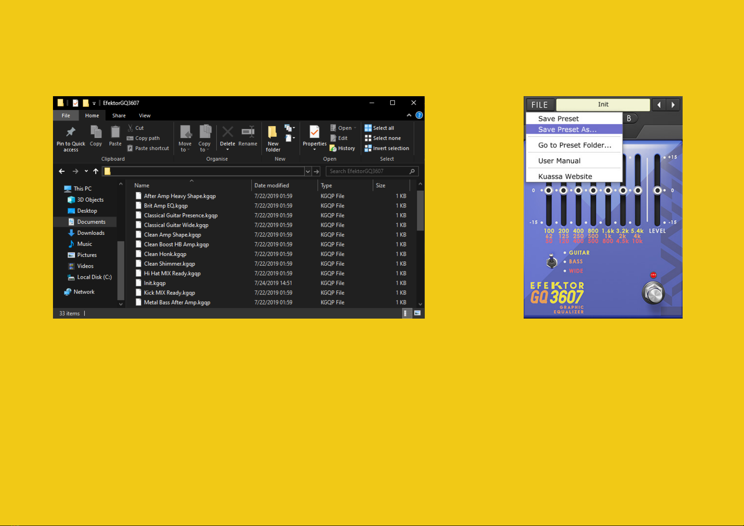Viewport: 744px width, 526px height.
Task: Click the Rename icon in Organise group
Action: pyautogui.click(x=248, y=131)
